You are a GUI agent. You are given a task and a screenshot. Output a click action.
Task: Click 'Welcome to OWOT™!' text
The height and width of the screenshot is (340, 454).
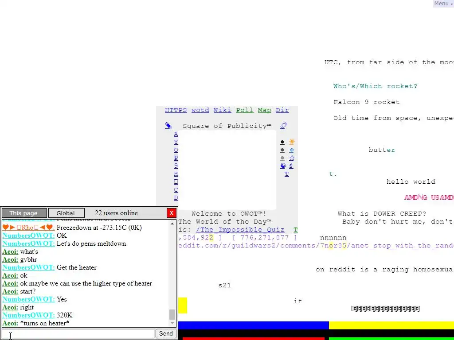(229, 214)
